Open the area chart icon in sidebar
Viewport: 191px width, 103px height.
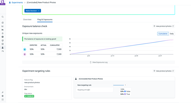click(2, 30)
